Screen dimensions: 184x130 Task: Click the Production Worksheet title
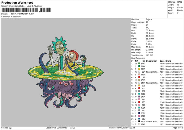coord(17,2)
